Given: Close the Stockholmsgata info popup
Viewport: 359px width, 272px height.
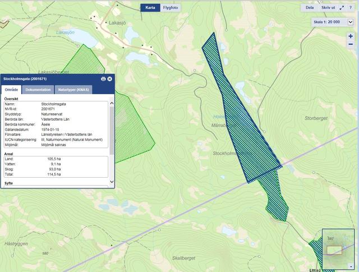Looking at the screenshot, I should [x=110, y=79].
